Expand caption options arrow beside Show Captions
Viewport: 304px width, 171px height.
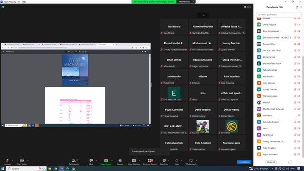click(140, 161)
